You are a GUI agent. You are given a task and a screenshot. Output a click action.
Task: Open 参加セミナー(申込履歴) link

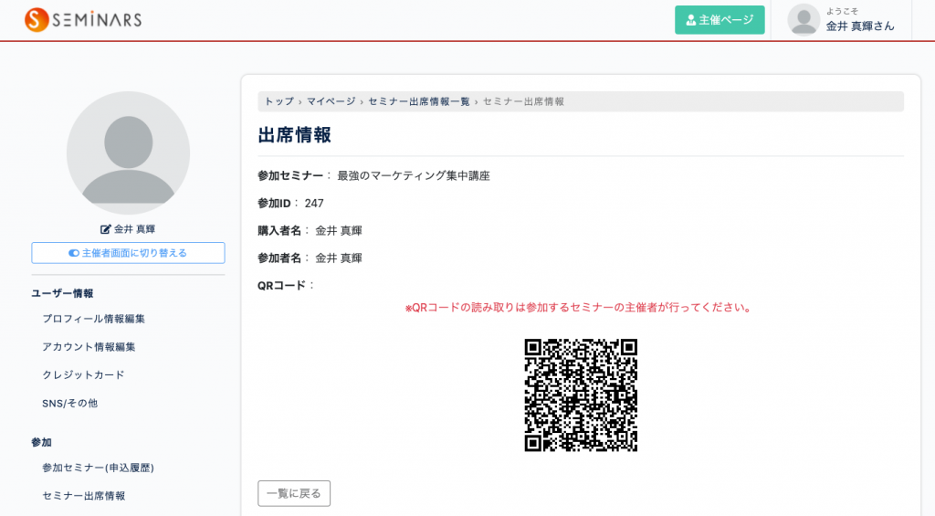click(x=98, y=468)
